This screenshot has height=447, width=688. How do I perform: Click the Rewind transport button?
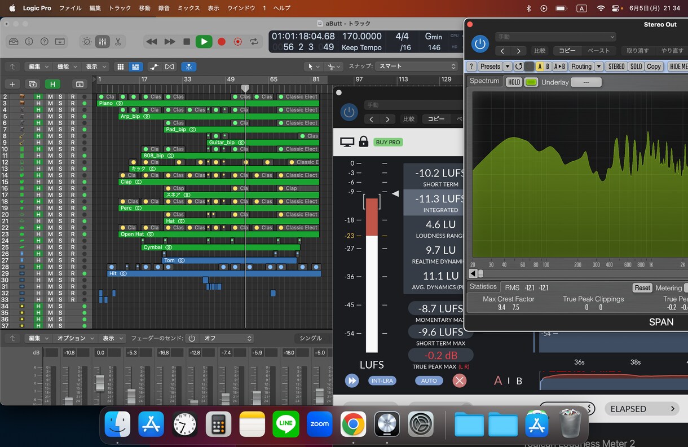[x=151, y=42]
